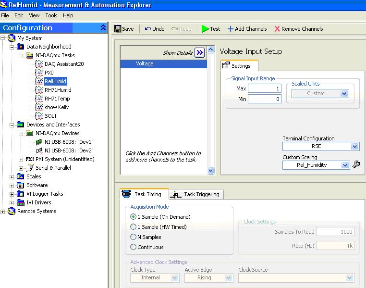Click the Max signal input field
Screen dimensions: 366x288
pyautogui.click(x=264, y=88)
